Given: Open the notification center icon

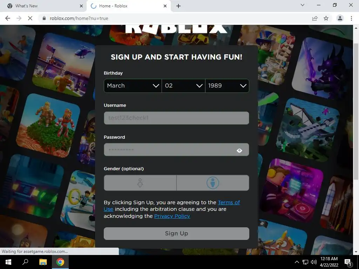Looking at the screenshot, I should [348, 262].
